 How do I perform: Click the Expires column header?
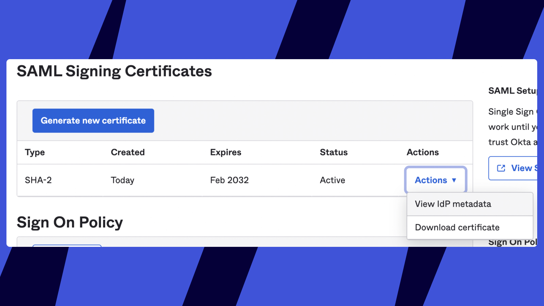point(226,152)
